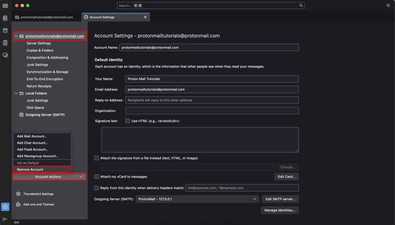Click the online status indicator icon

click(17, 222)
